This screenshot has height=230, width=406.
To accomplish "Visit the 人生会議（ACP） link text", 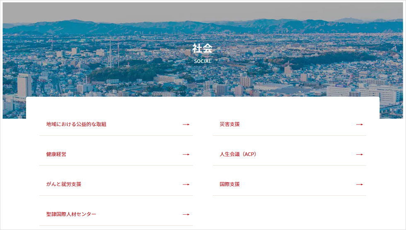I will (x=239, y=154).
